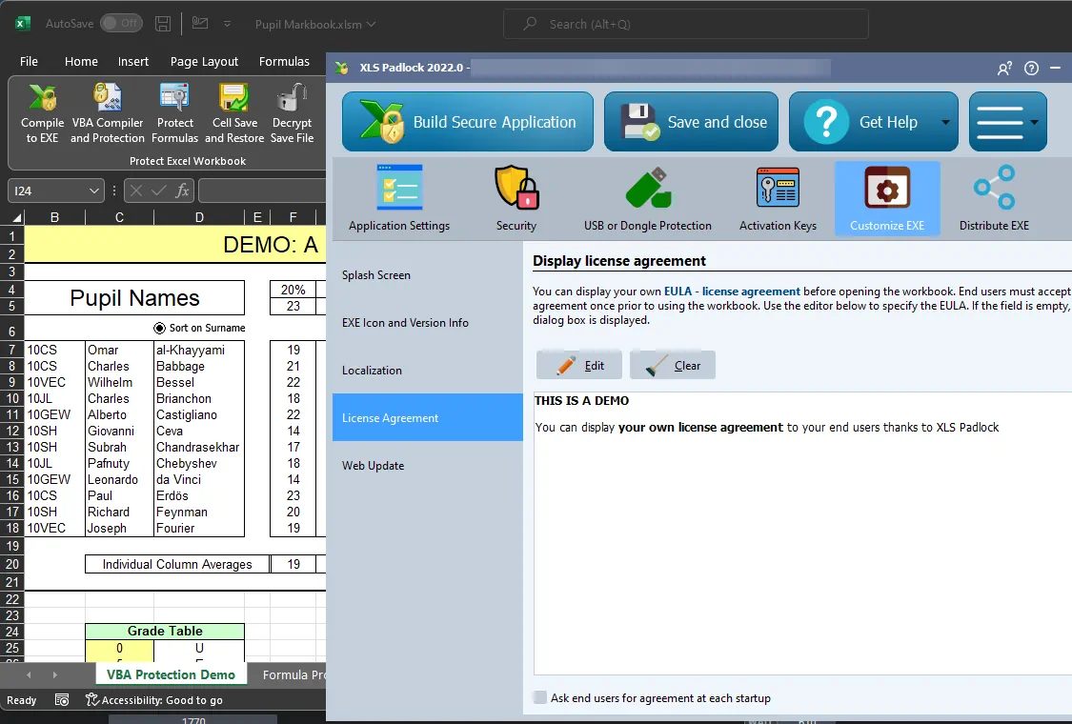
Task: Select the Sort on Surname radio button
Action: coord(159,328)
